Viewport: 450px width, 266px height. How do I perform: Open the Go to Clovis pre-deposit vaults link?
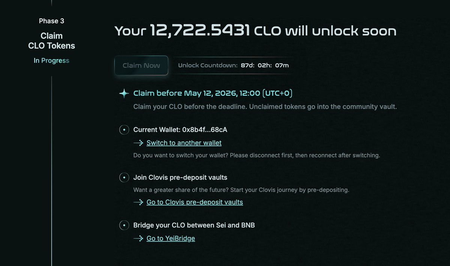[195, 202]
